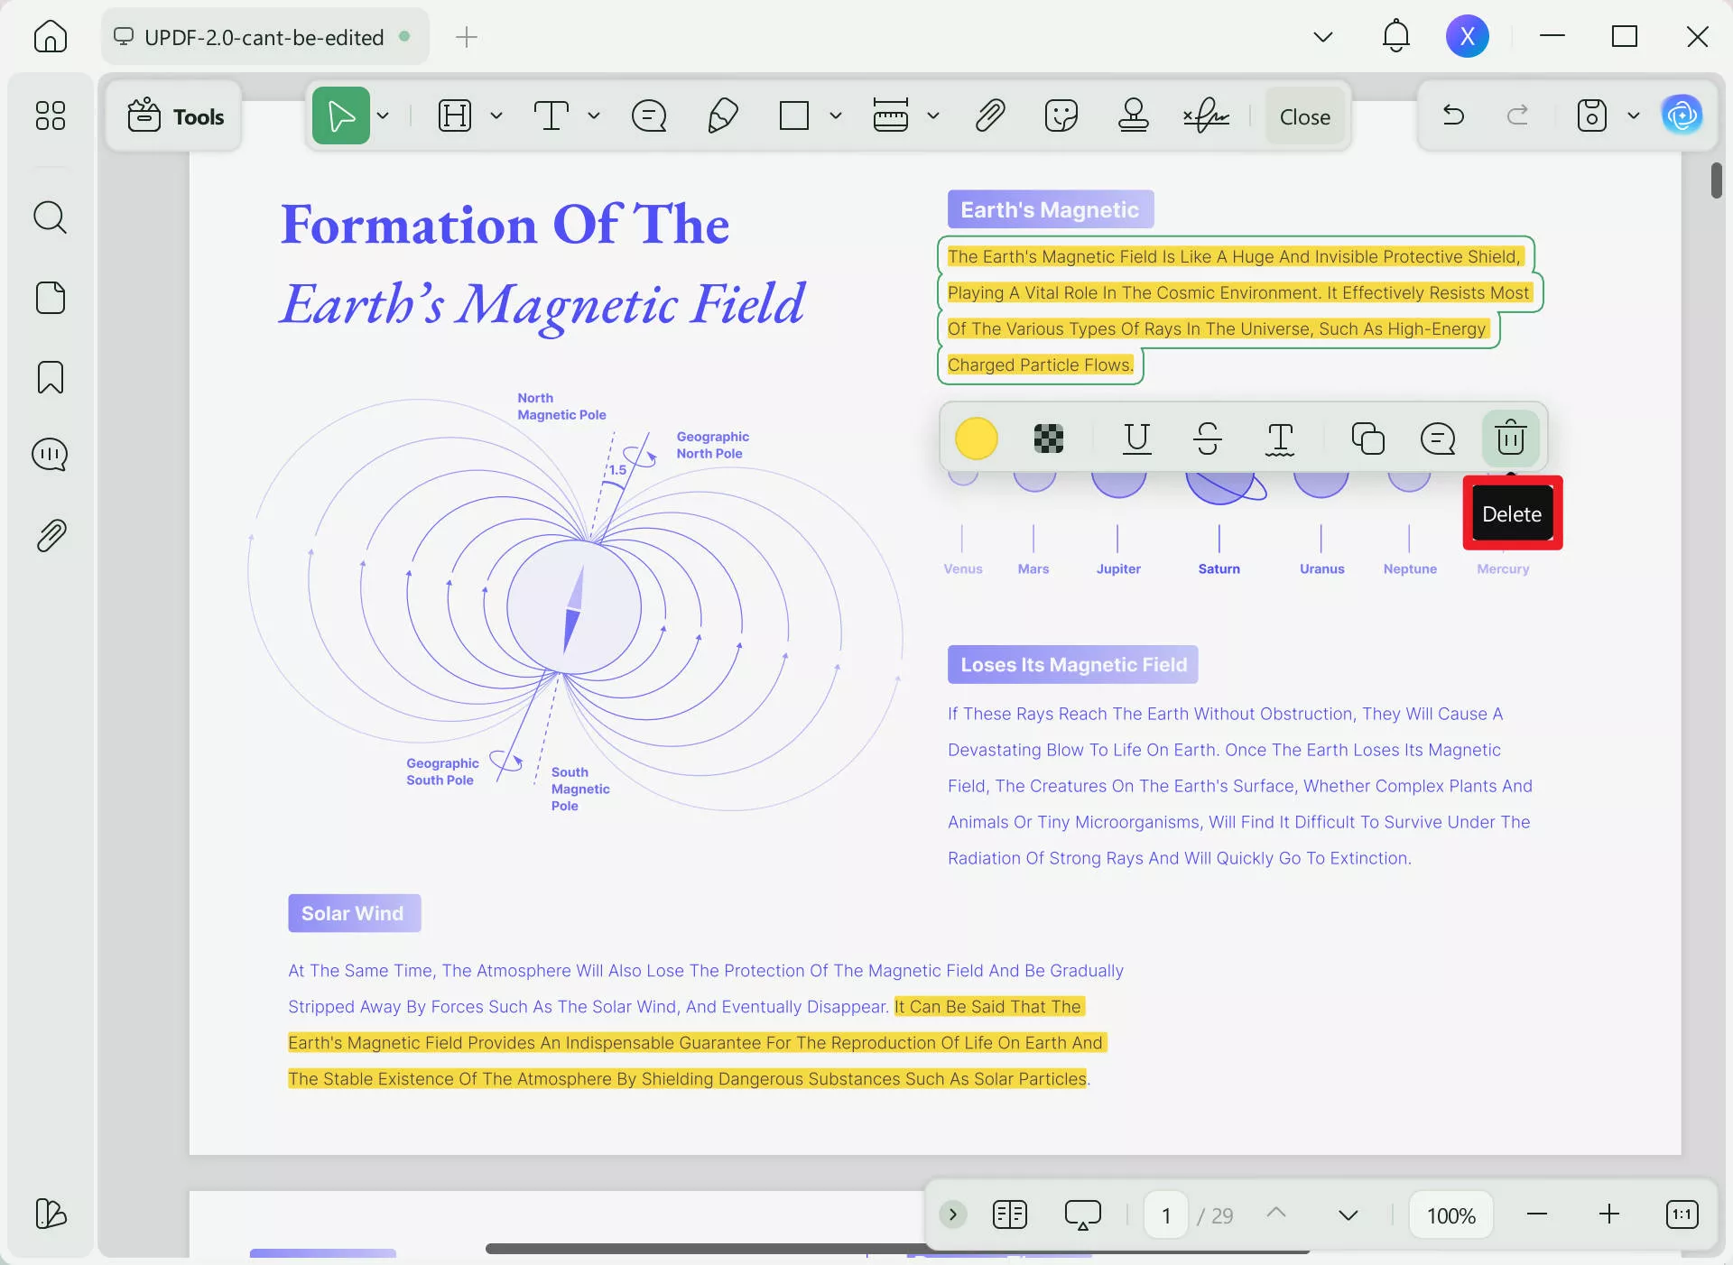Undo the last action
Image resolution: width=1733 pixels, height=1265 pixels.
[x=1453, y=115]
